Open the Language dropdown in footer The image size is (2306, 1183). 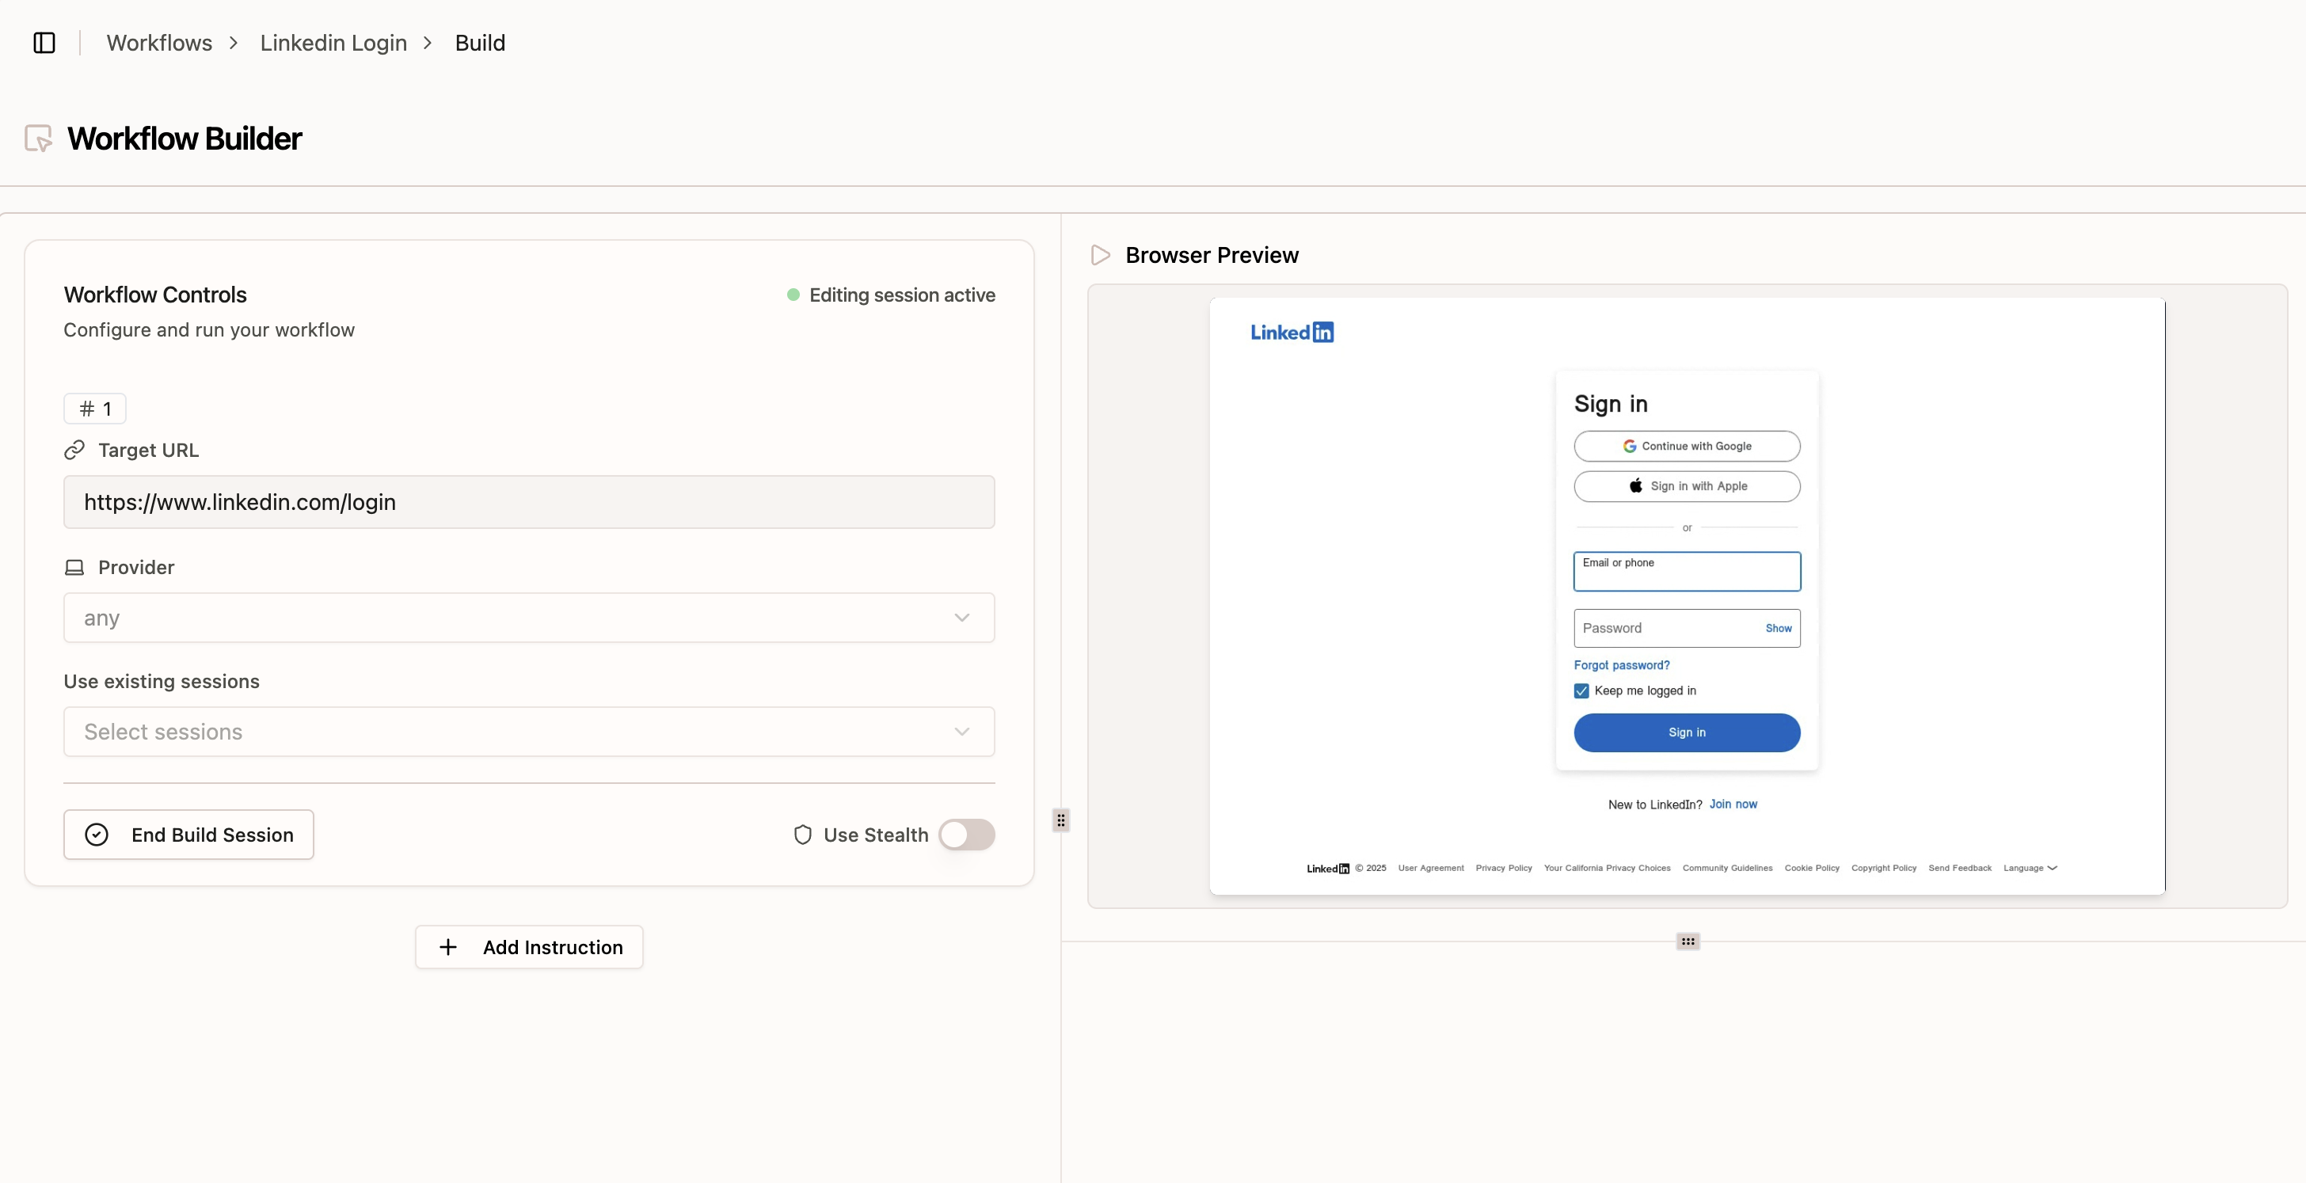[2030, 868]
